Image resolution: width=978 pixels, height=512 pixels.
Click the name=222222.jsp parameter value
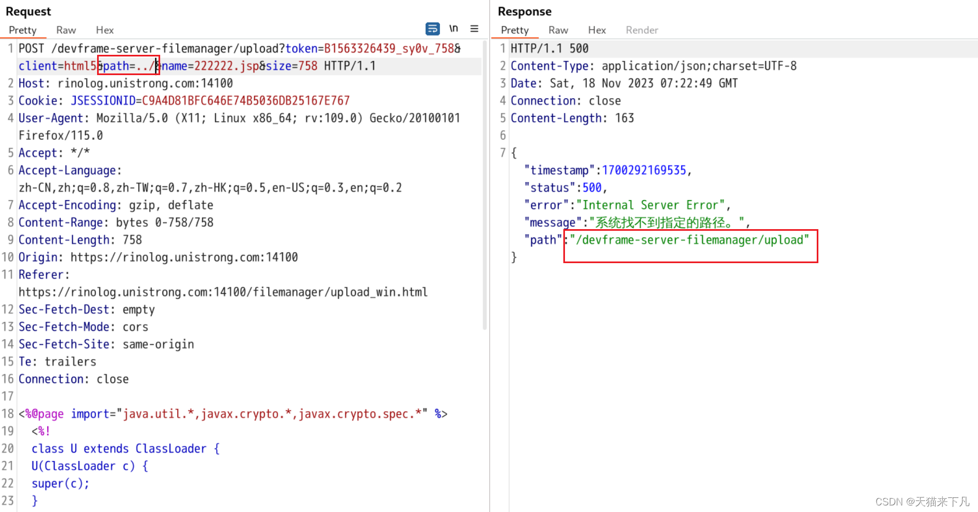(227, 66)
